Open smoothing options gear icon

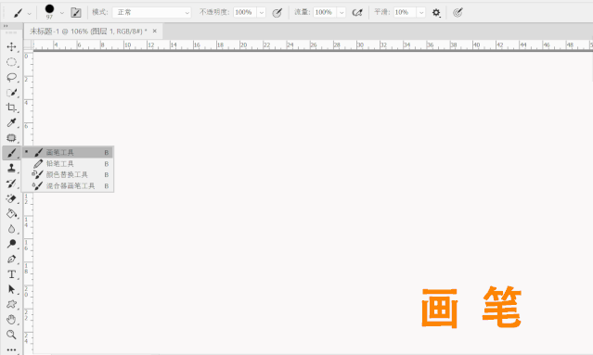[x=436, y=12]
